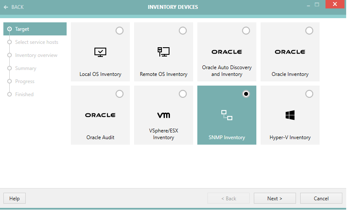Click the Oracle logo above Oracle Inventory

[290, 52]
